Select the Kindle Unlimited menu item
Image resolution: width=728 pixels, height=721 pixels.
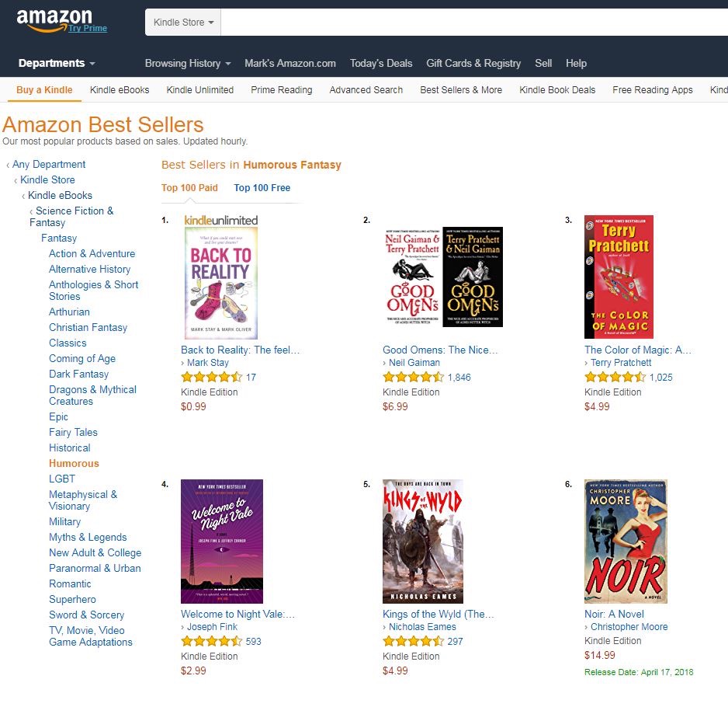199,89
